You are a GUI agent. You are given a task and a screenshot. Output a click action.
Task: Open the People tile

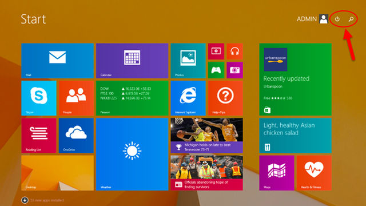pos(76,98)
